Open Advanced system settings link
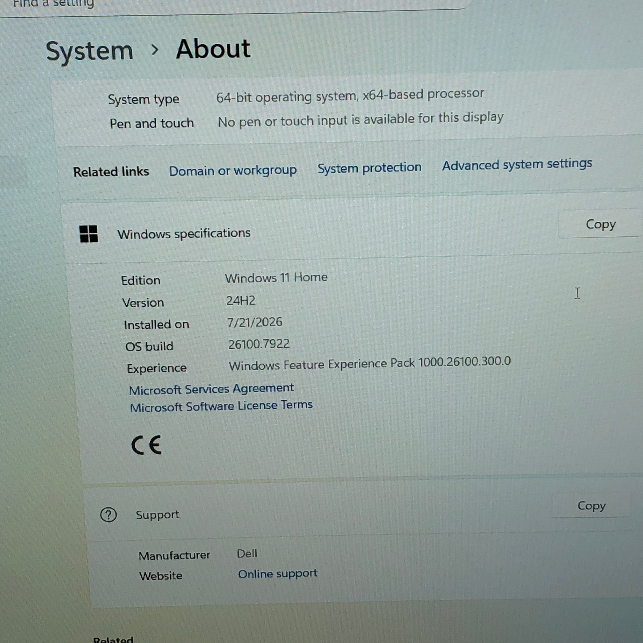 [x=517, y=164]
